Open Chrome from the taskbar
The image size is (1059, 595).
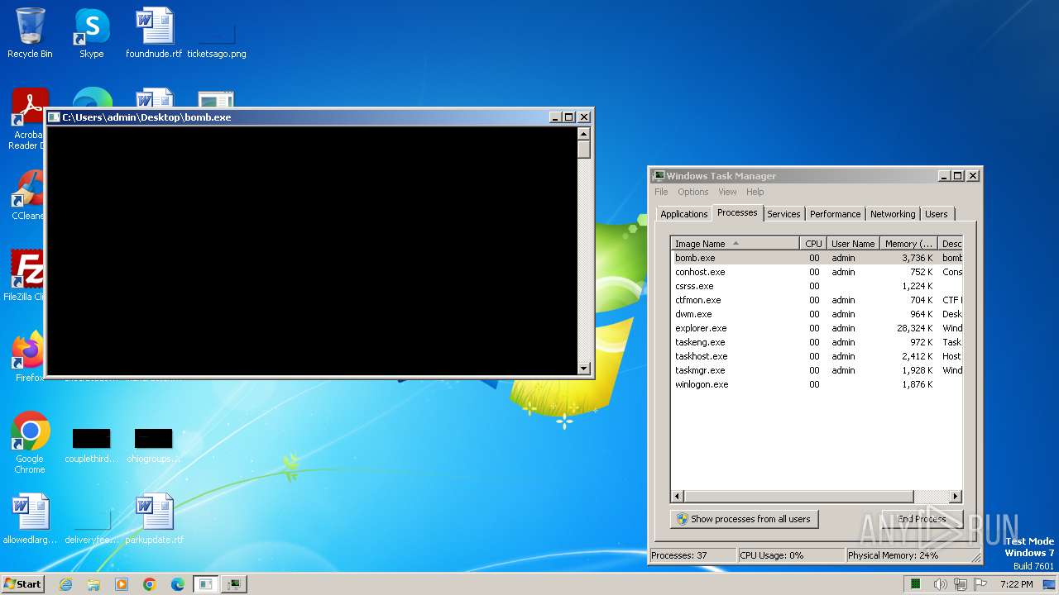pyautogui.click(x=150, y=584)
